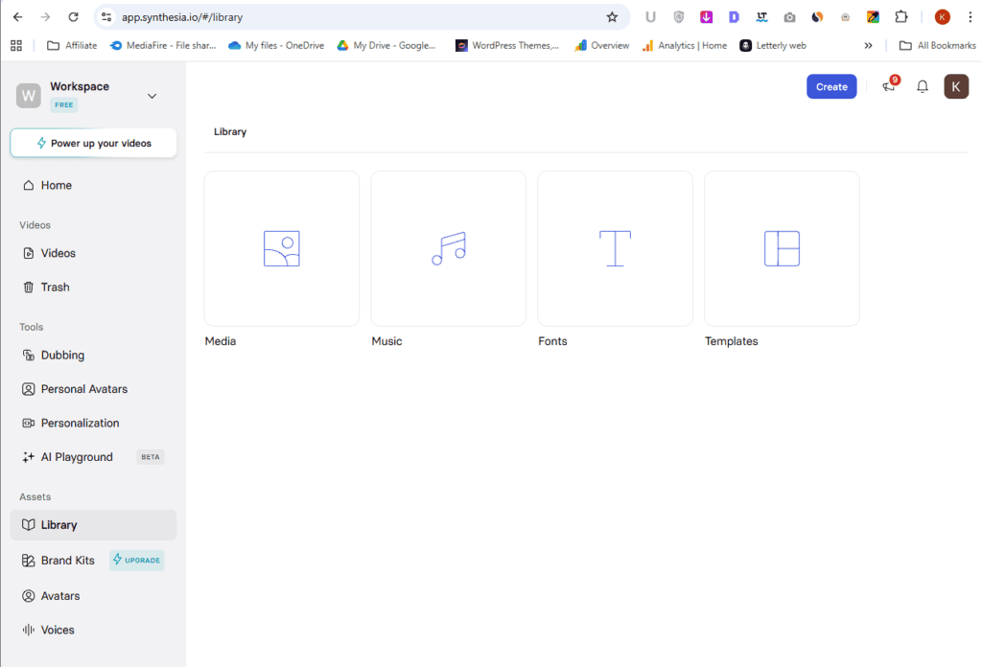
Task: Open Trash in the sidebar
Action: pyautogui.click(x=93, y=287)
